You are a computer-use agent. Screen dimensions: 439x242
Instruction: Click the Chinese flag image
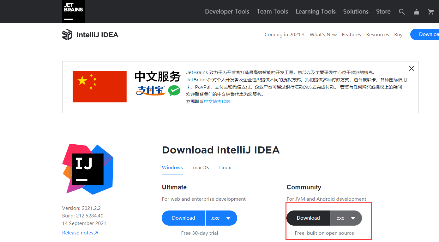tap(99, 87)
